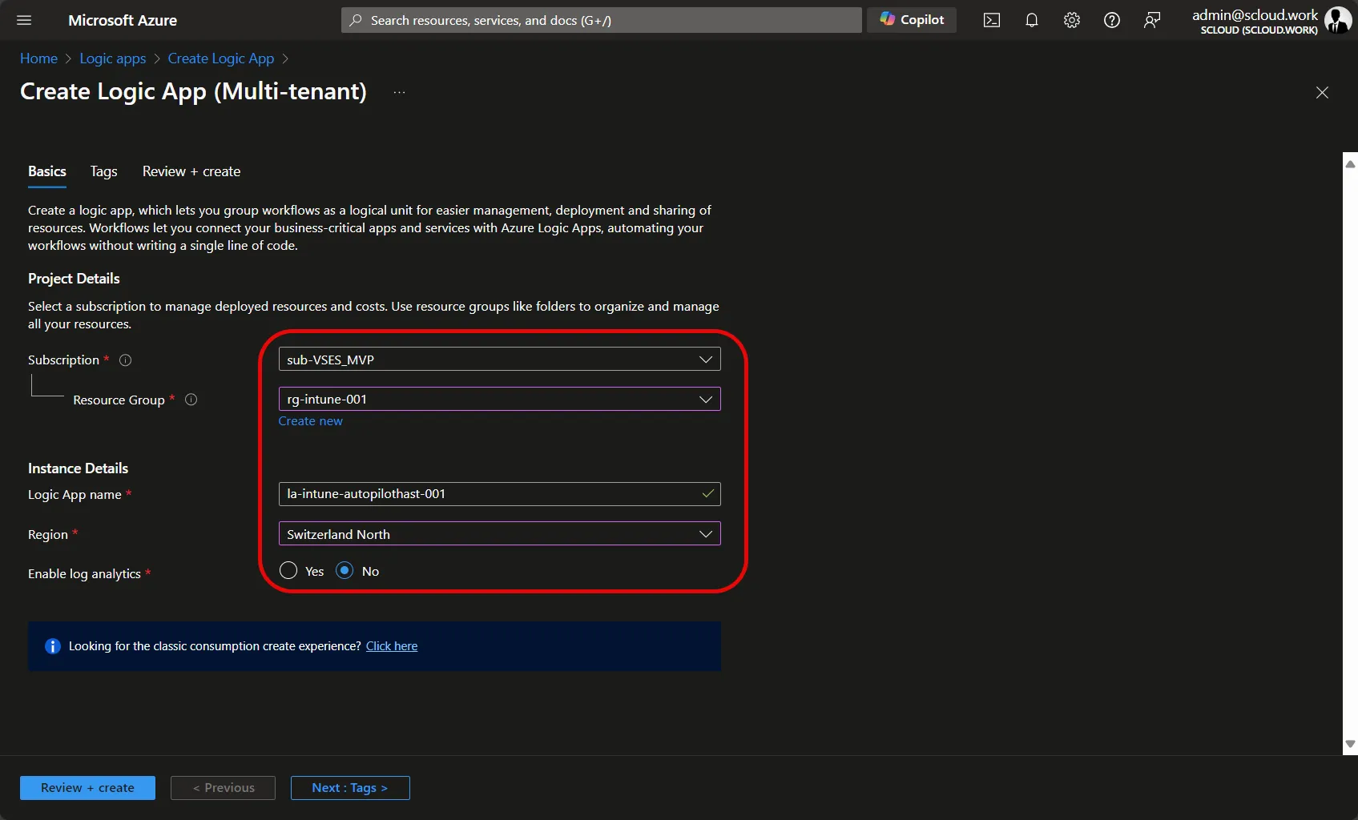Click the Next : Tags button

pyautogui.click(x=350, y=788)
